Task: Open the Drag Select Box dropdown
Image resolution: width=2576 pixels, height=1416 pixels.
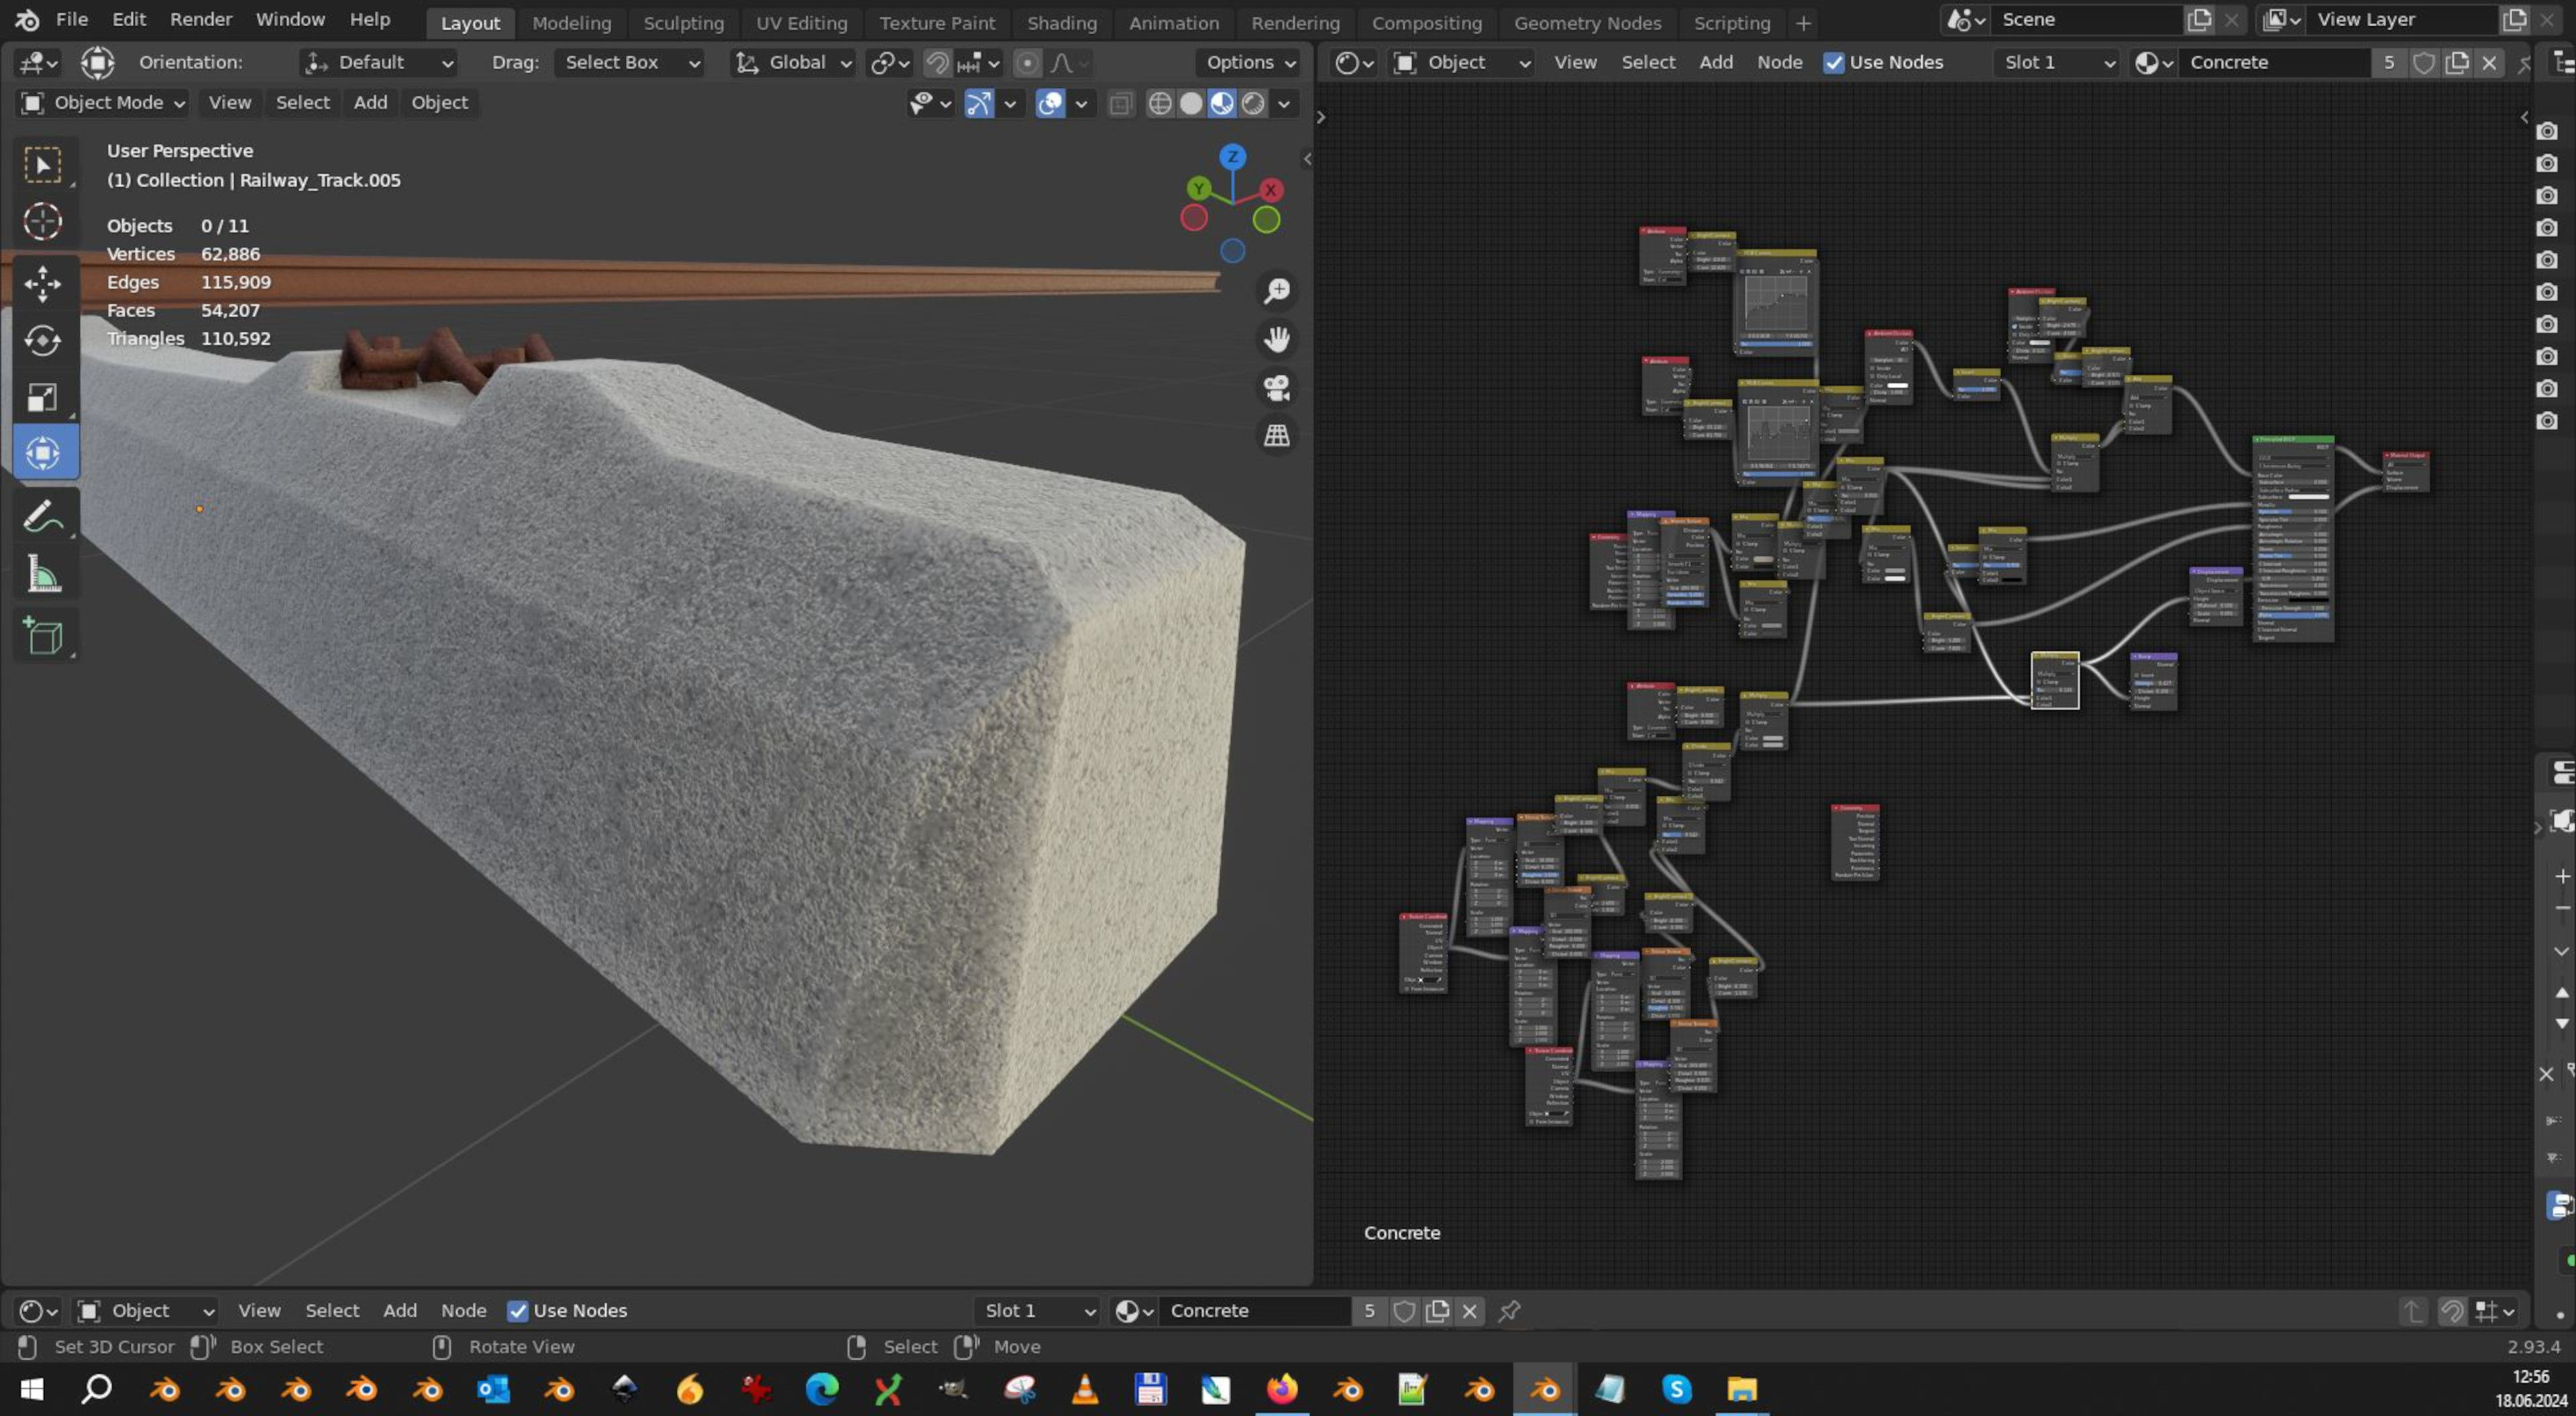Action: click(x=629, y=63)
